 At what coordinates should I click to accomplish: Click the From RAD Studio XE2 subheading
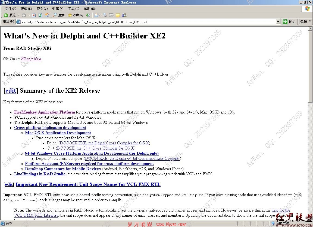27,48
